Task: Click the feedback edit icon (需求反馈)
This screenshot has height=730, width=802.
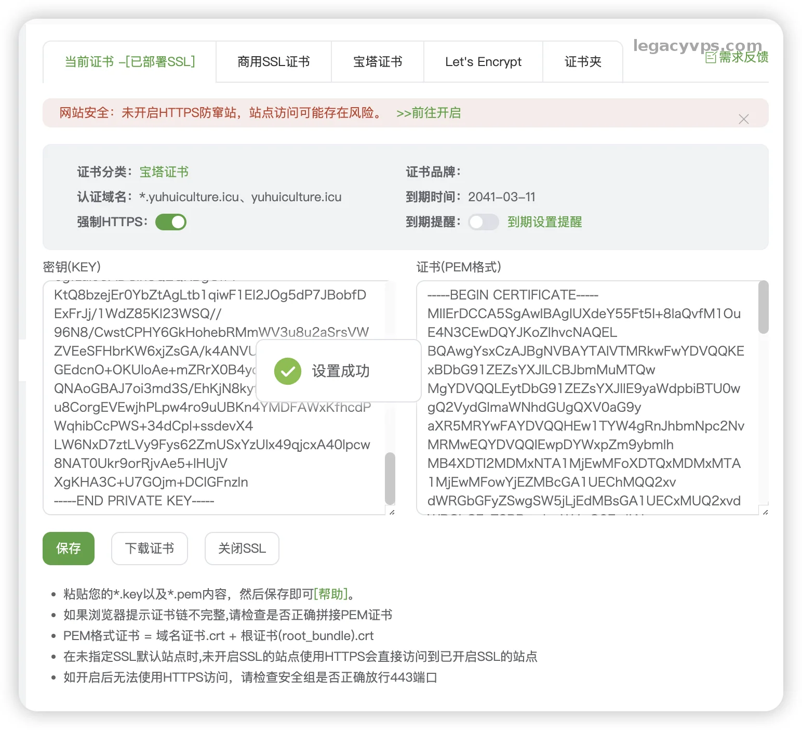Action: [x=711, y=58]
